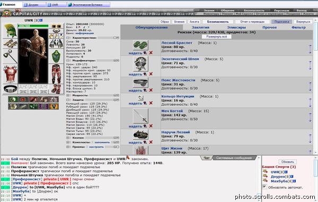Select the red chest armor slot
The height and width of the screenshot is (202, 318).
click(x=10, y=74)
